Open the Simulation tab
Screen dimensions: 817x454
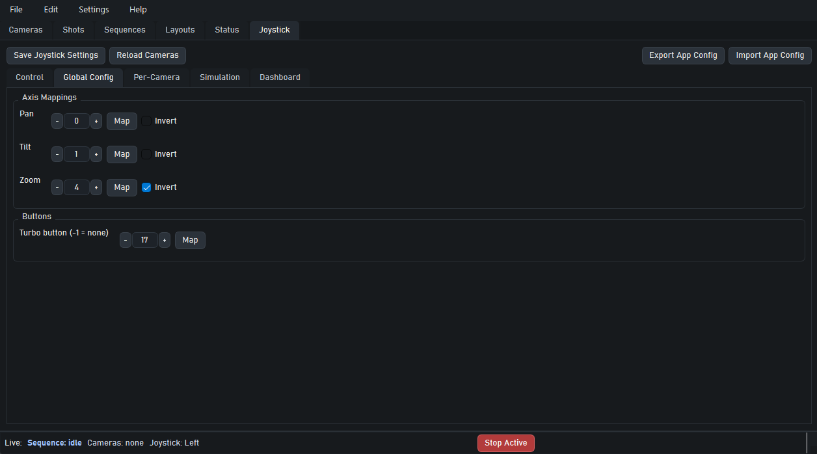pos(219,77)
